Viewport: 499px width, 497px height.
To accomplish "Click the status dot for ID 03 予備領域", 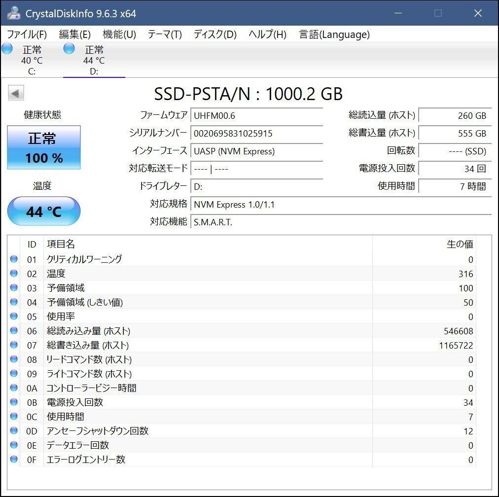I will pos(14,287).
